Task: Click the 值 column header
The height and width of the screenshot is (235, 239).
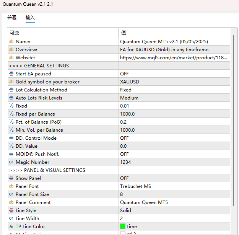Action: point(174,33)
